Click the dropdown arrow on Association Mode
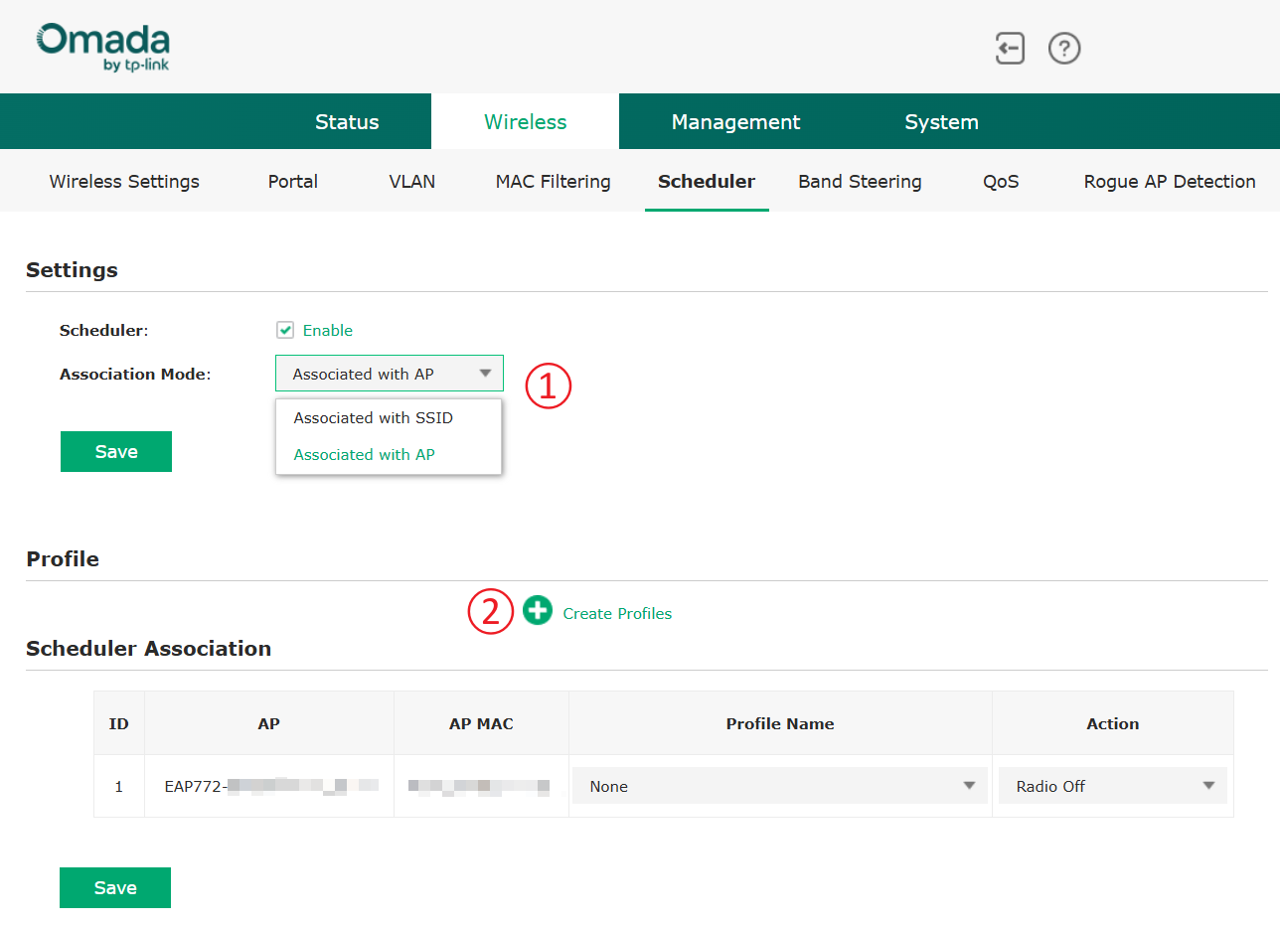 pos(486,373)
